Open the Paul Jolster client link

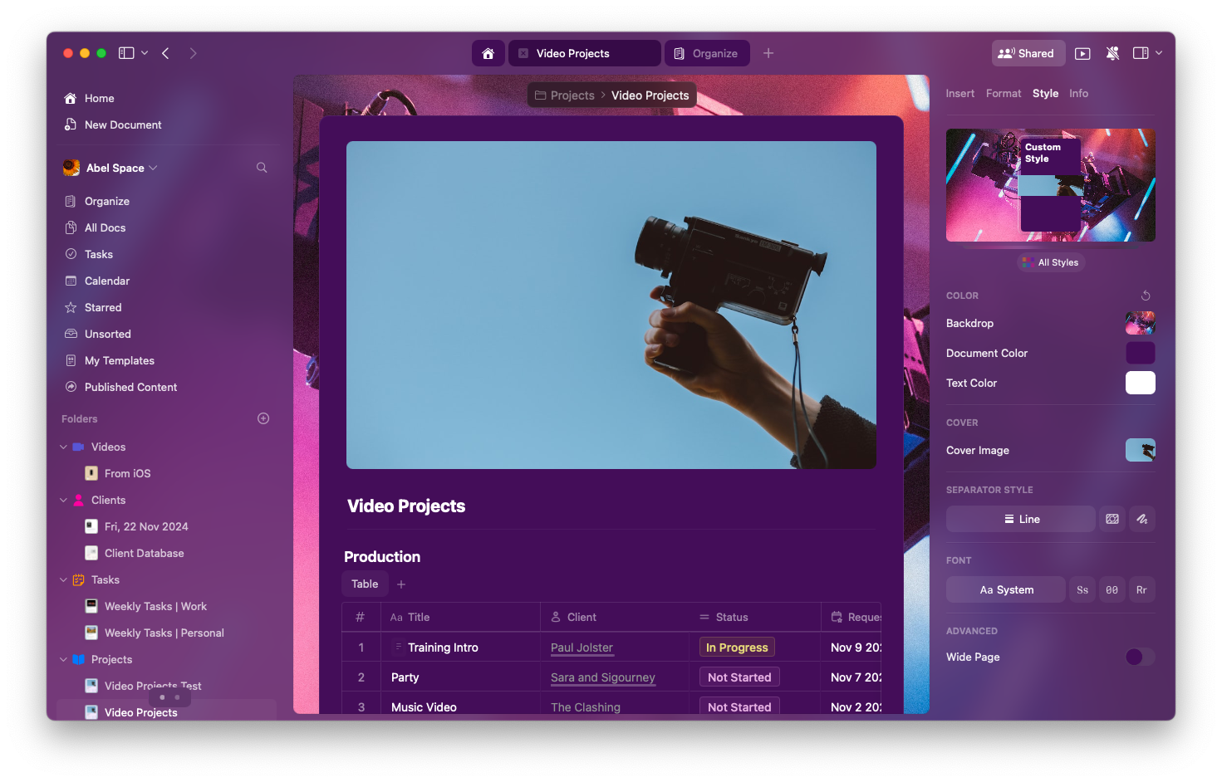pos(582,648)
